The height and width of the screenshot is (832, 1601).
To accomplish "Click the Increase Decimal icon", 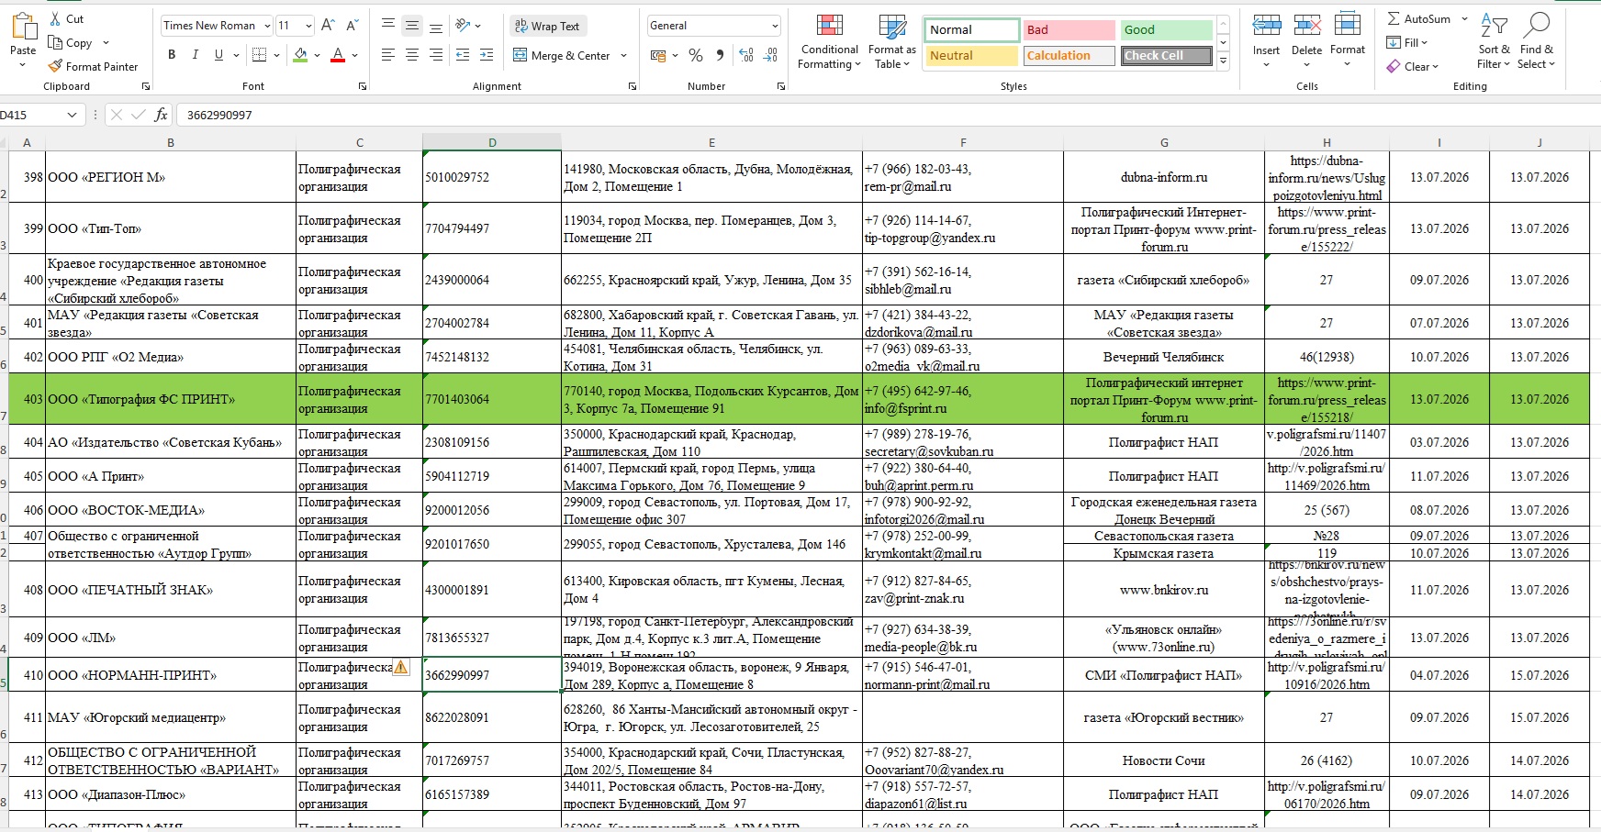I will [746, 55].
